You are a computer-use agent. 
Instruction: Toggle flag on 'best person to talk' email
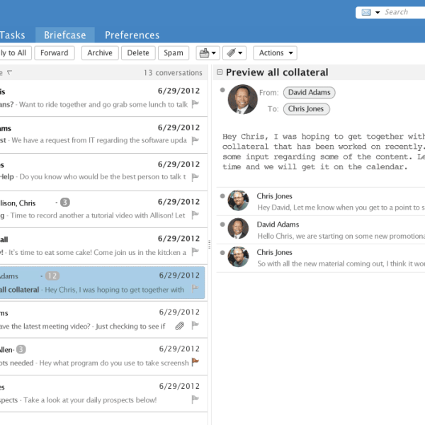tap(195, 177)
